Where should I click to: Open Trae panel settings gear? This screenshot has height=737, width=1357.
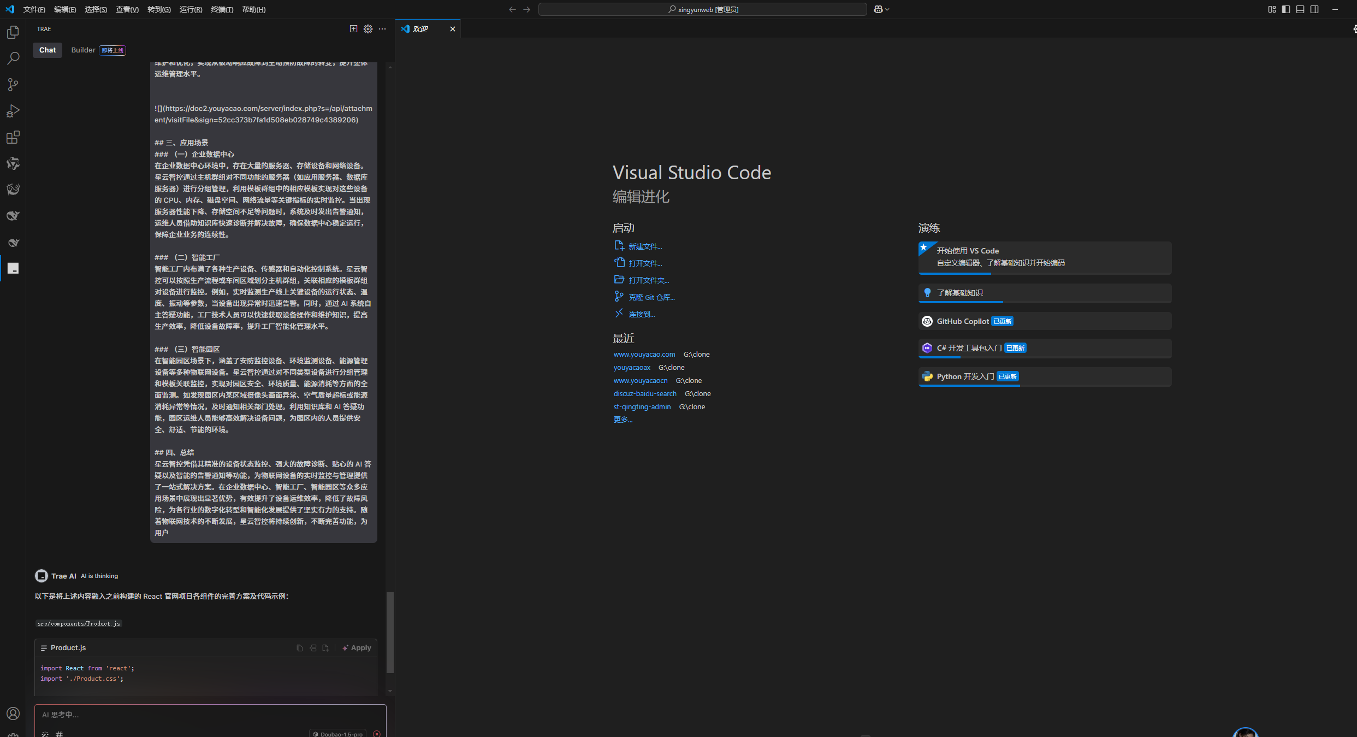point(368,29)
